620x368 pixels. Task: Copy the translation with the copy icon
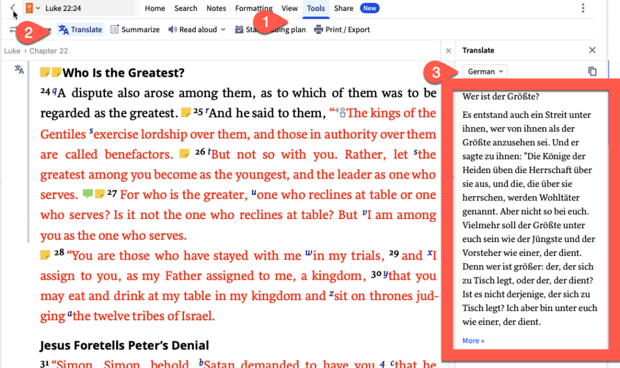(592, 71)
